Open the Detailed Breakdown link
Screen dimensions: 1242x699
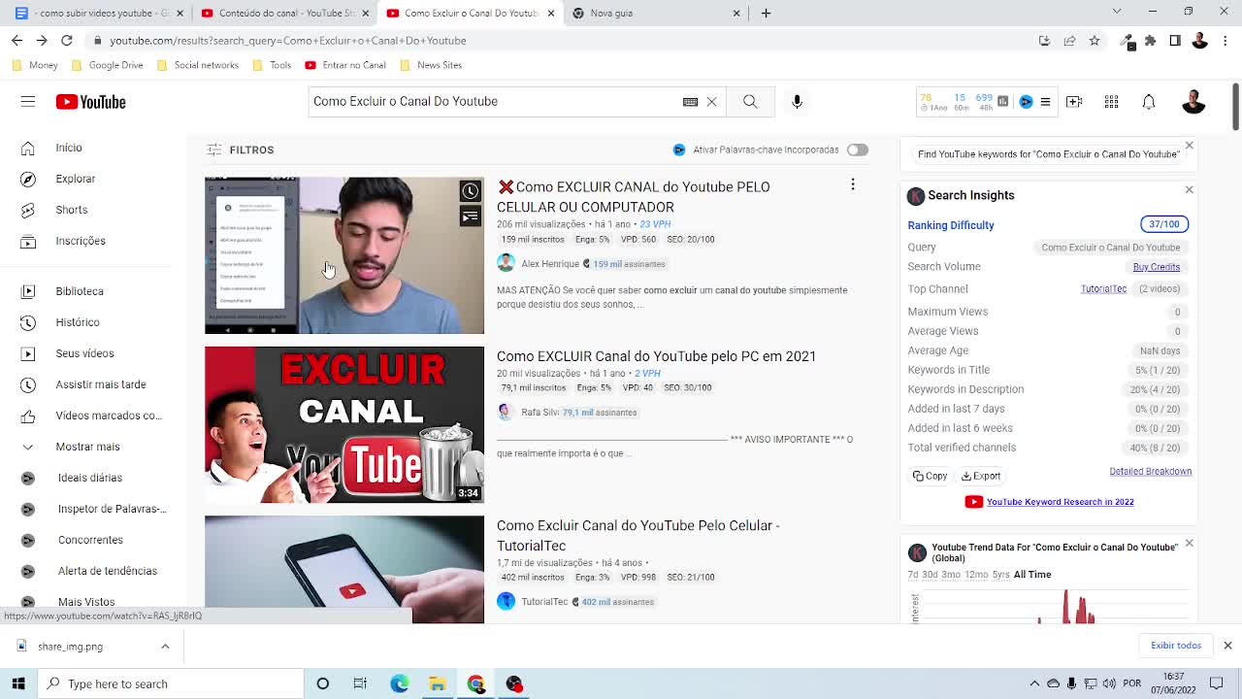(x=1150, y=472)
